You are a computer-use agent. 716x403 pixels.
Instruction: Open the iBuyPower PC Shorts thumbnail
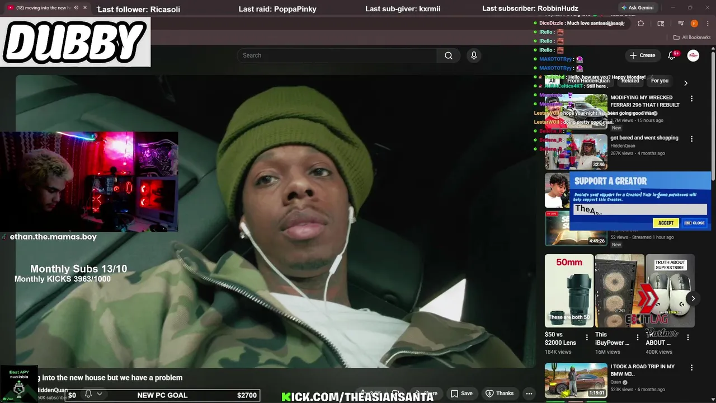click(619, 291)
